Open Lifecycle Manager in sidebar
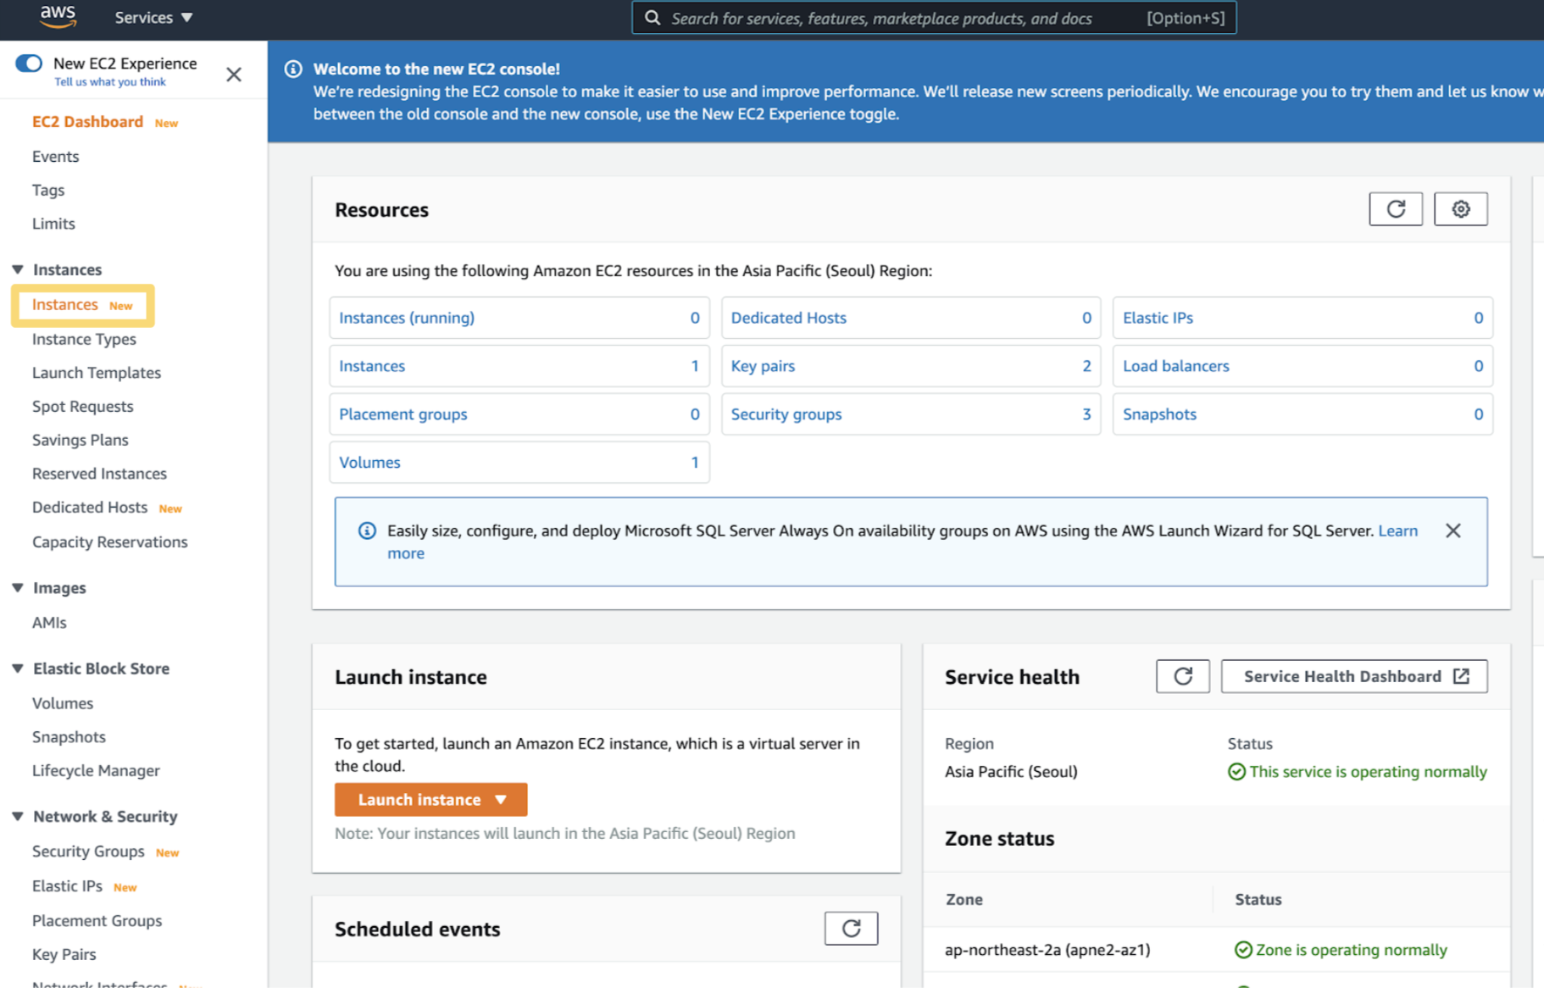 click(96, 771)
